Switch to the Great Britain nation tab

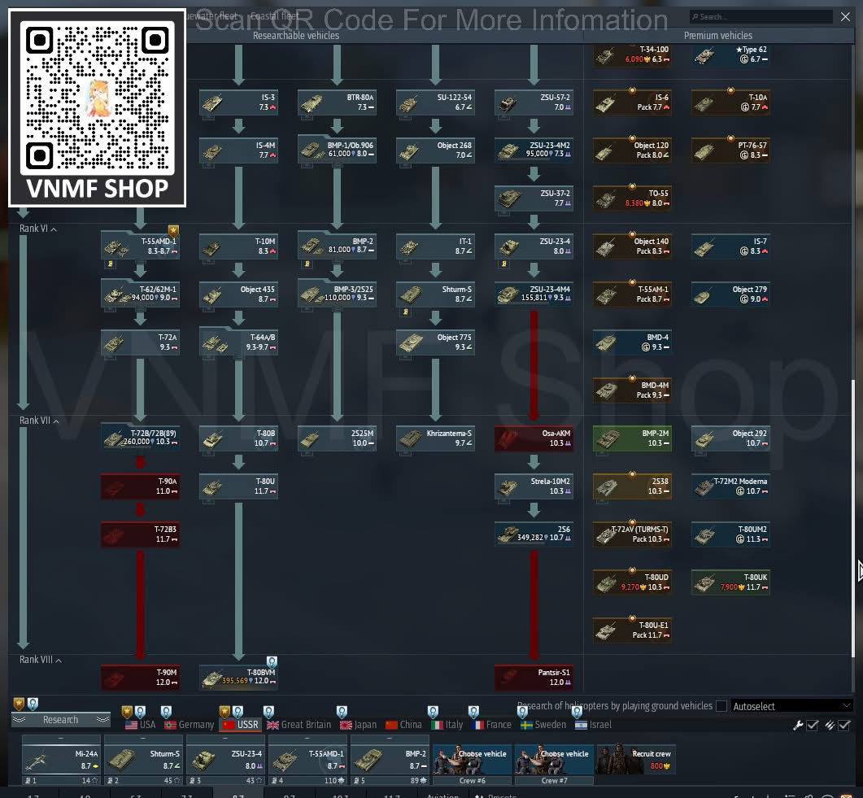coord(299,724)
